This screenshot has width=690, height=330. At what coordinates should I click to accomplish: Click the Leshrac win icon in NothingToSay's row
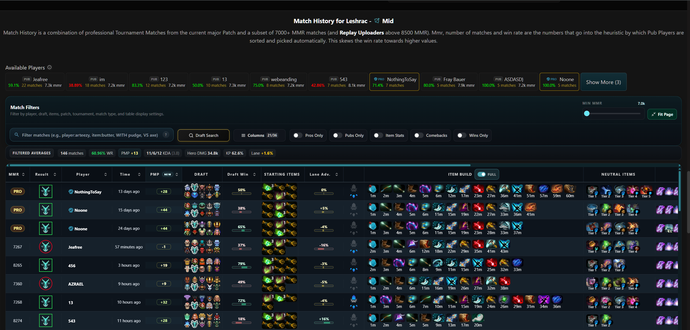click(46, 192)
